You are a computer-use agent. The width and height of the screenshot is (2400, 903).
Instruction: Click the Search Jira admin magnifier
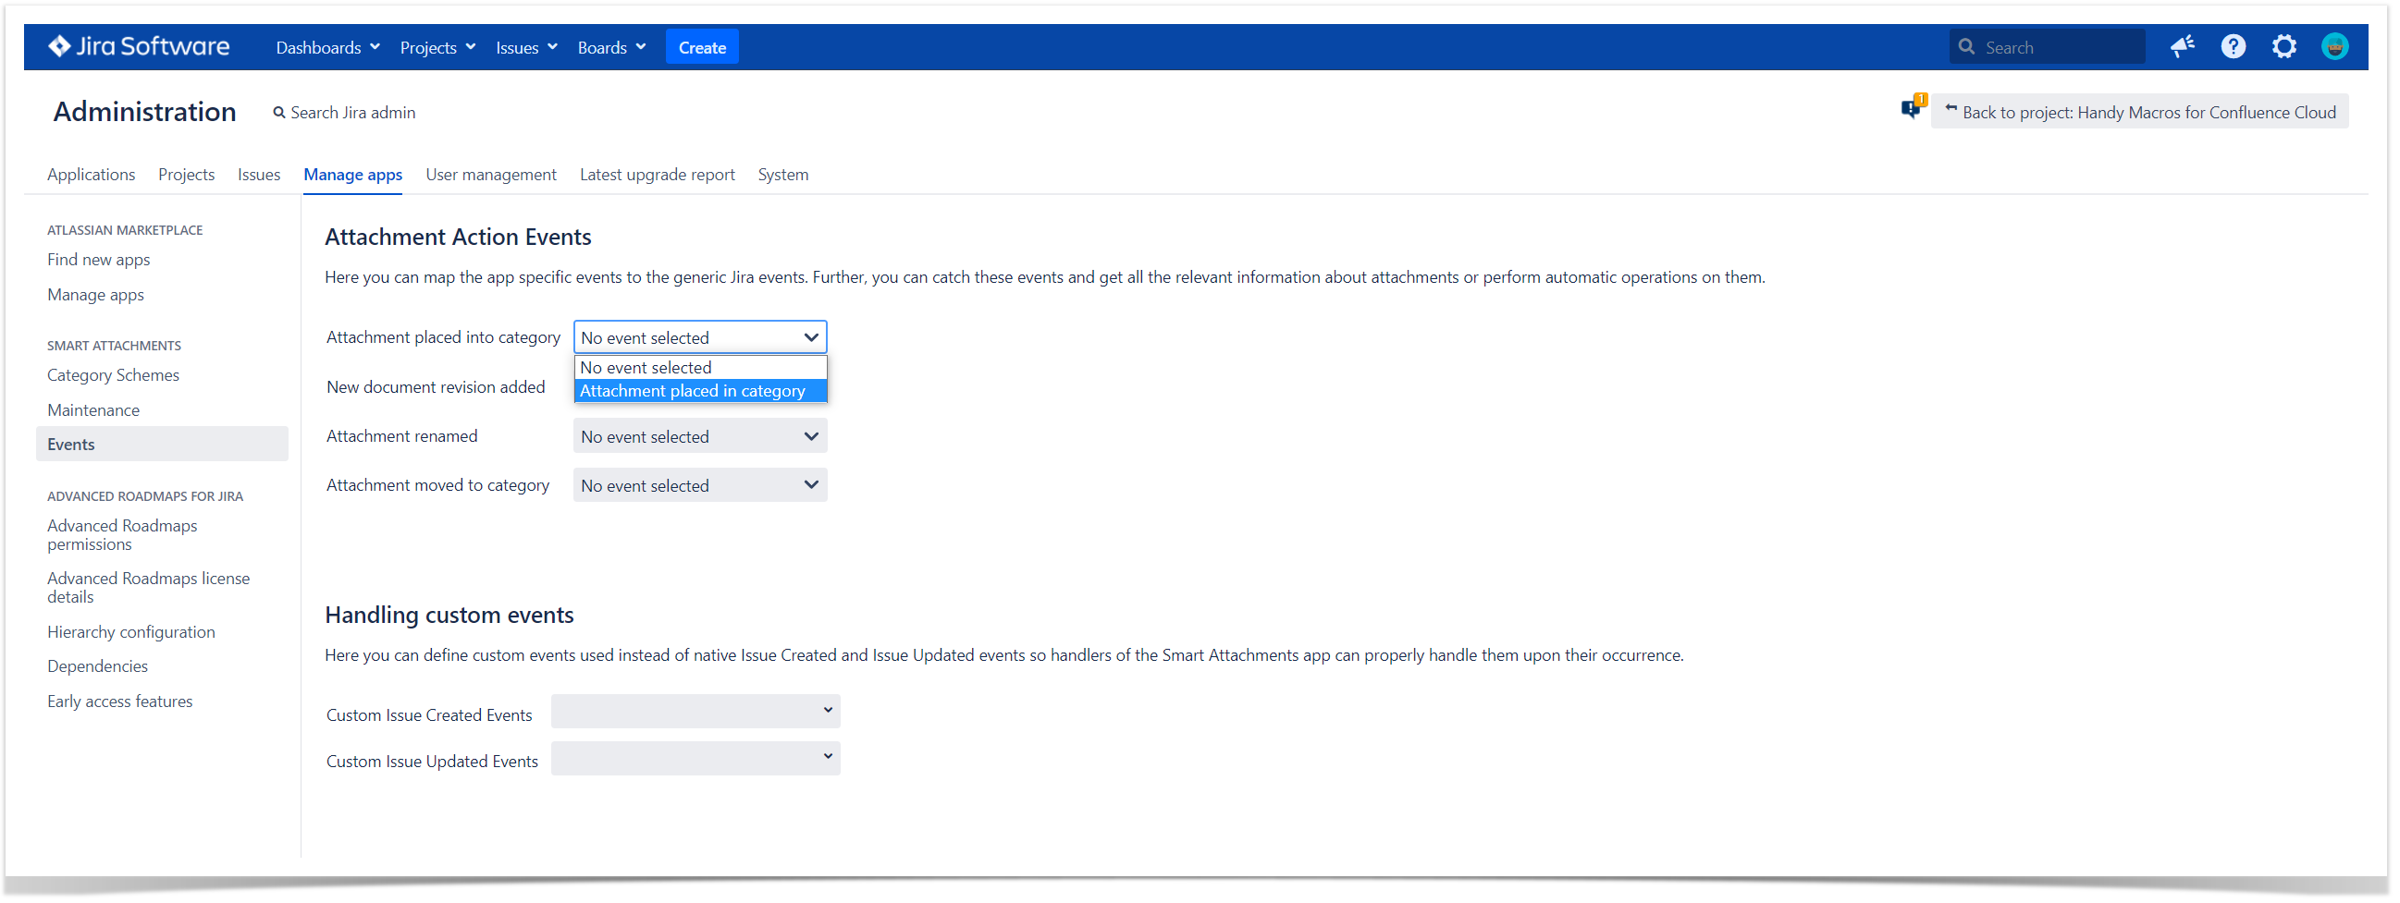278,113
